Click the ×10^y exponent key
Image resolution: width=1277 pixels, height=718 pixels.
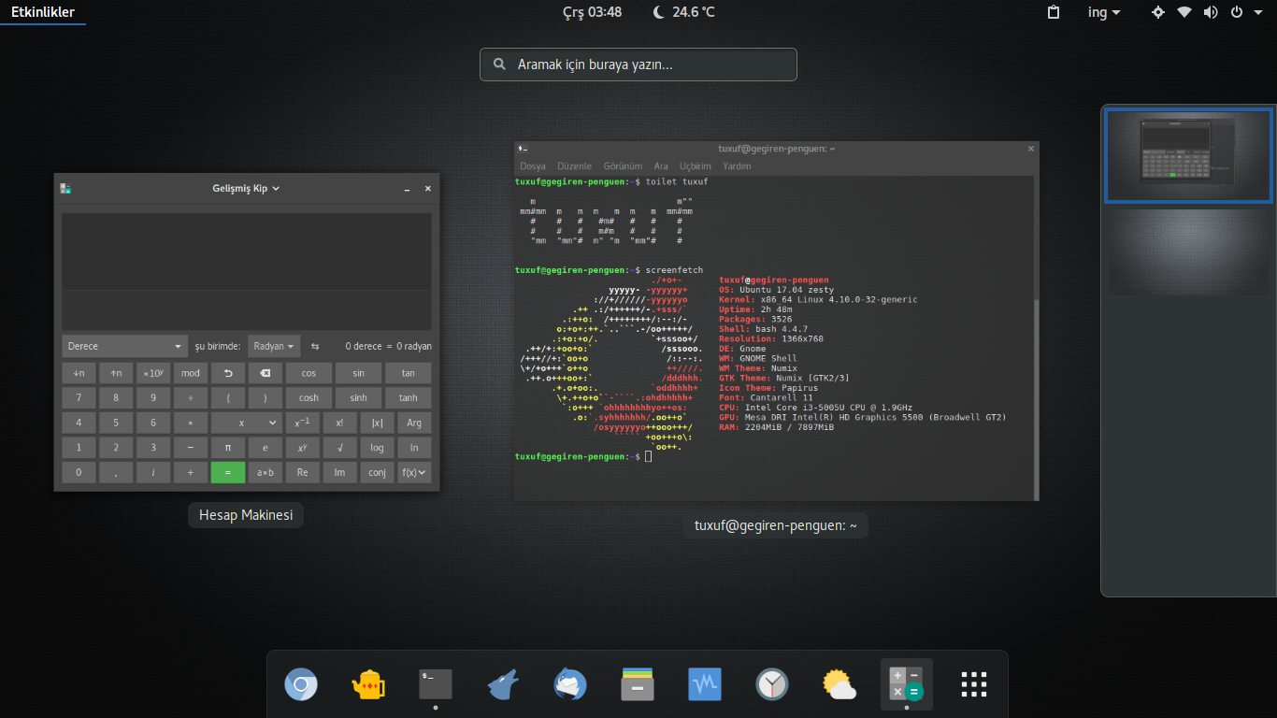coord(153,373)
